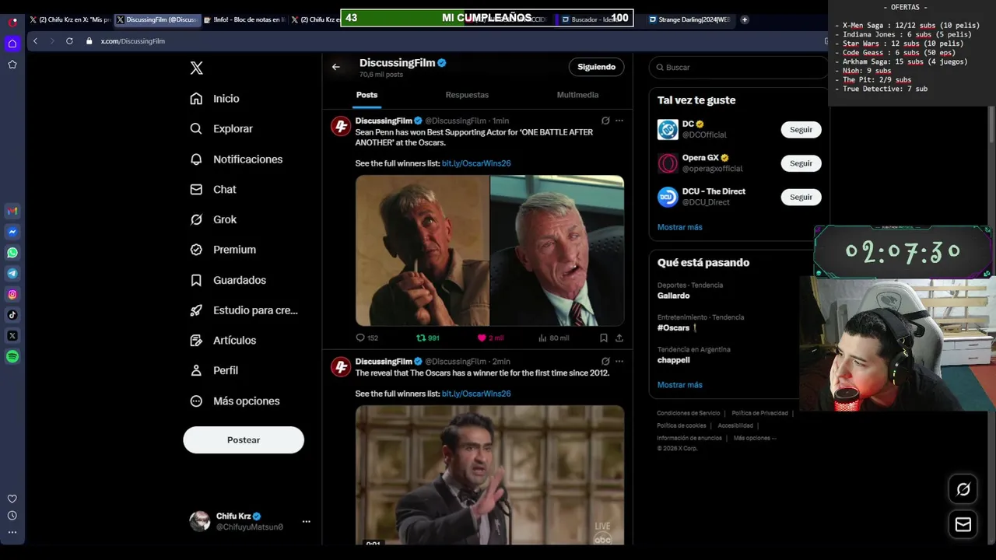Expand Mostrar más under Qué está pasando
The image size is (996, 560).
click(x=679, y=385)
